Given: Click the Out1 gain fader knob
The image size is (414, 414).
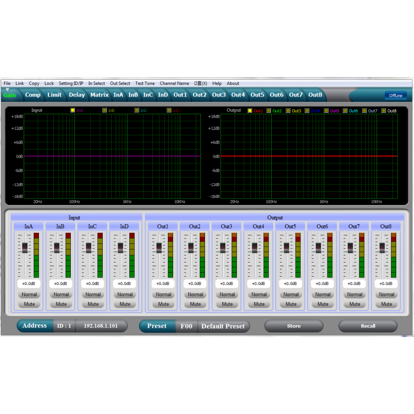Looking at the screenshot, I should [x=159, y=248].
